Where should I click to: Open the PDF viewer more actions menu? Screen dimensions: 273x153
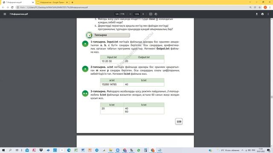[268, 14]
